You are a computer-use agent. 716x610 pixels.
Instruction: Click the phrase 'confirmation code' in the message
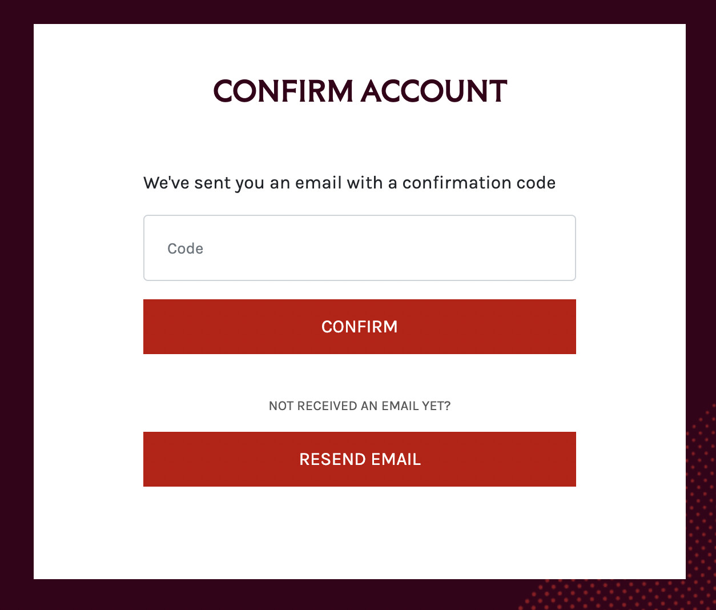click(x=479, y=183)
